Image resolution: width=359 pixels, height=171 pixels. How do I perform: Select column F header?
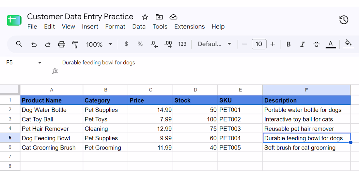pyautogui.click(x=306, y=90)
